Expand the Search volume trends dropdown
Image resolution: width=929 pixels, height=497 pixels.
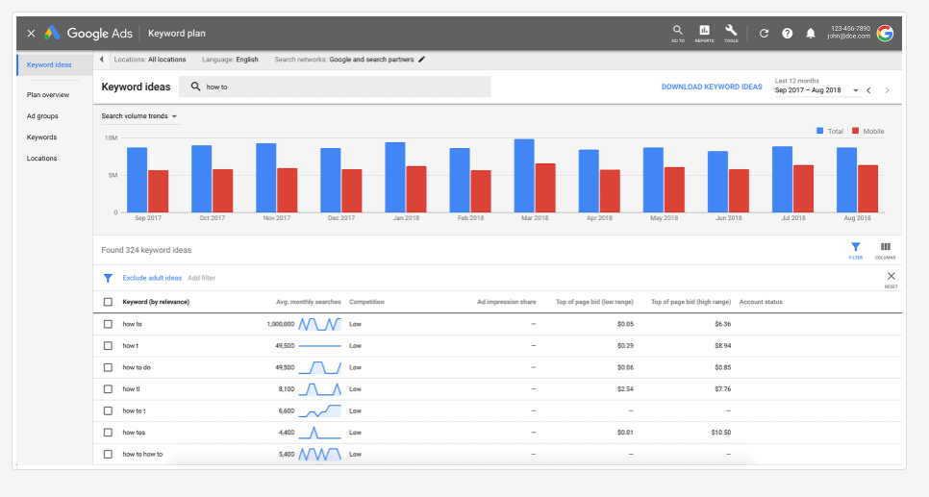click(x=139, y=116)
